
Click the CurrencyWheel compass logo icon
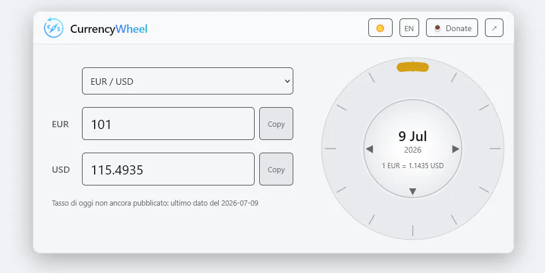click(54, 28)
